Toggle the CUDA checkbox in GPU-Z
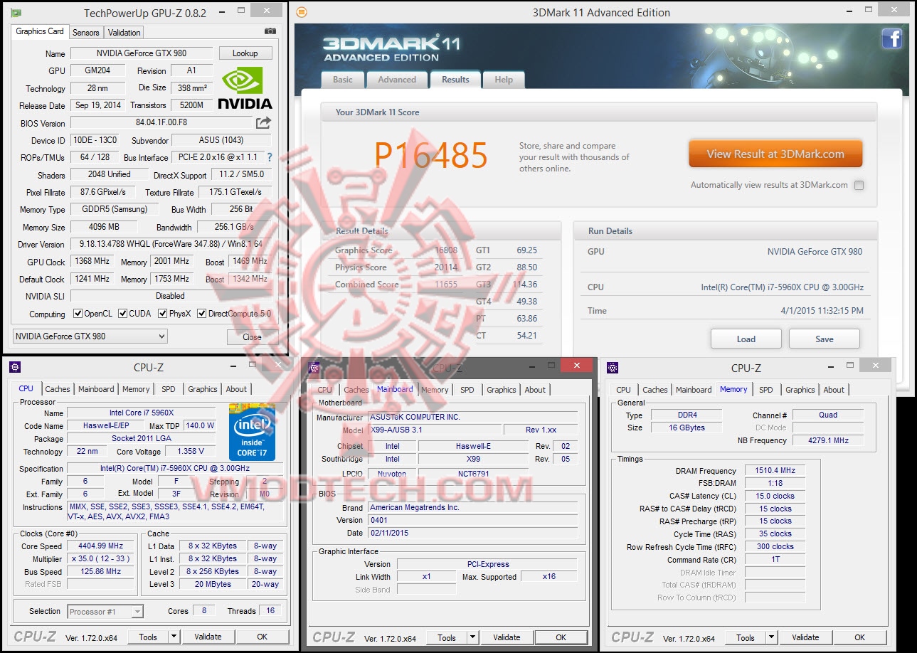 [x=123, y=314]
